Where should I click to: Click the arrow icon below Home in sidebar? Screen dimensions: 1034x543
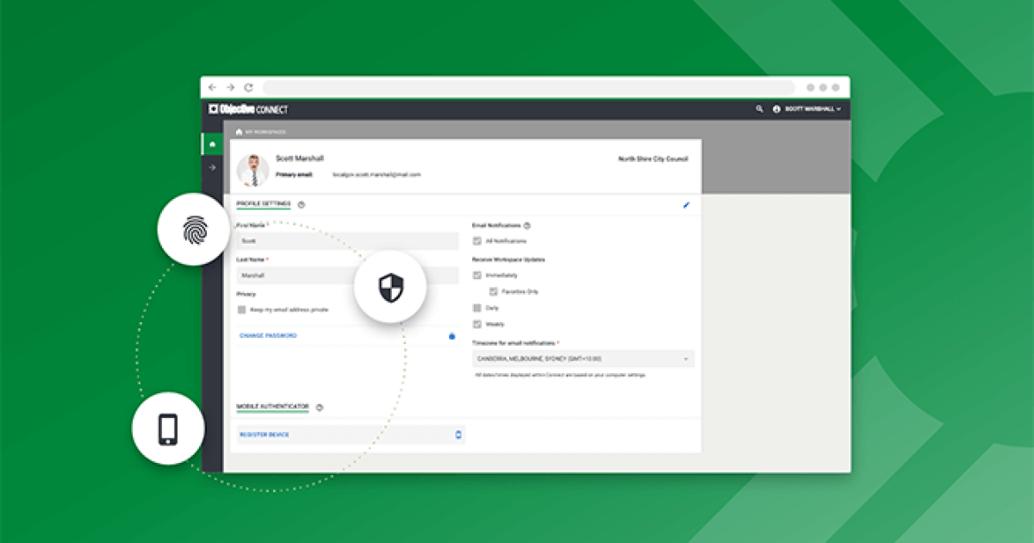212,167
